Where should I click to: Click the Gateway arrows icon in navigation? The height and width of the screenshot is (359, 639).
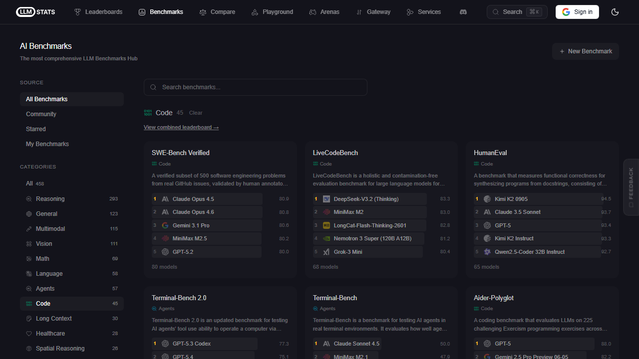(x=359, y=12)
